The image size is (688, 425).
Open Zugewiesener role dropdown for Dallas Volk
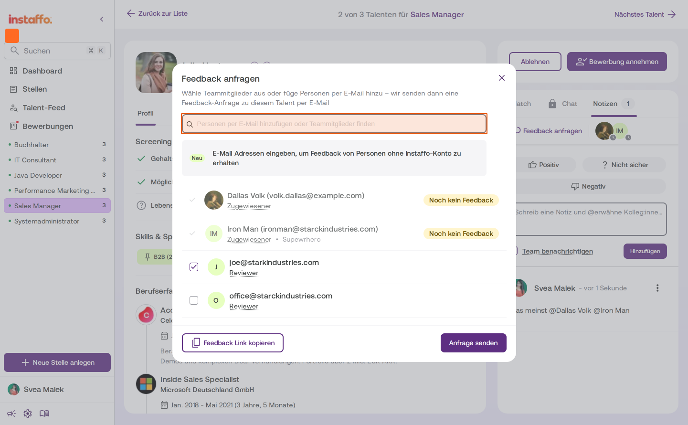249,206
